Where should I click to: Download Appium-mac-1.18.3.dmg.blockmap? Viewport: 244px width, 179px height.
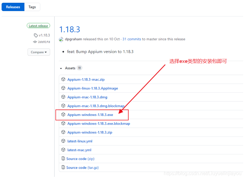96,106
